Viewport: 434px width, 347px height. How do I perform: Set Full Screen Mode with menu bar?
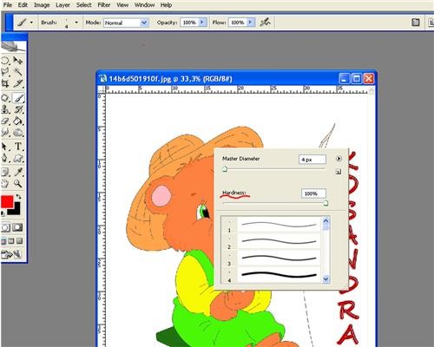point(11,240)
